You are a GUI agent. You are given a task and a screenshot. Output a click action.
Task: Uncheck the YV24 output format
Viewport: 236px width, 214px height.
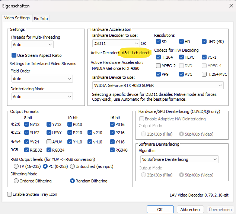point(26,142)
